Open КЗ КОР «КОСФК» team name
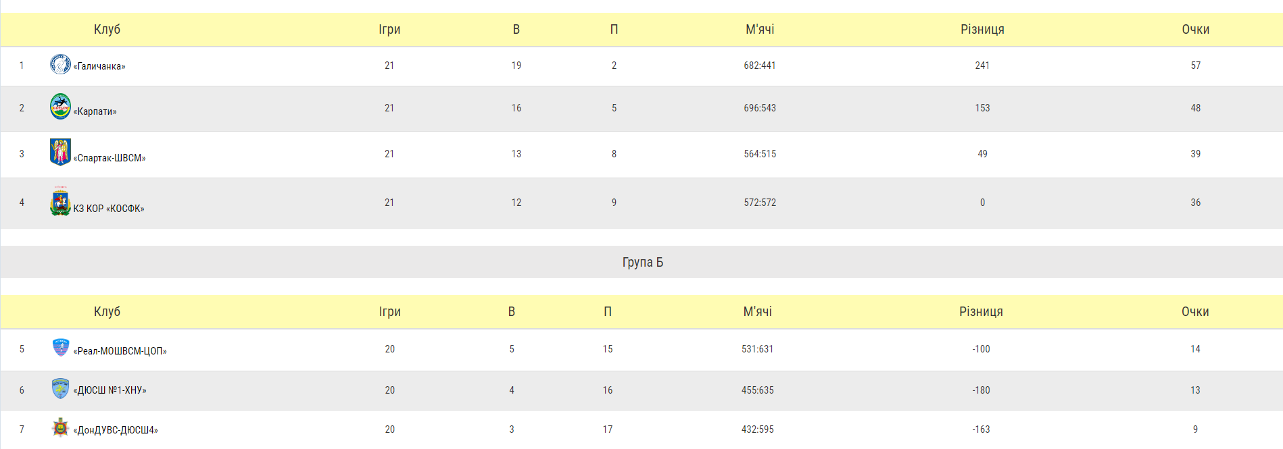 click(x=109, y=209)
